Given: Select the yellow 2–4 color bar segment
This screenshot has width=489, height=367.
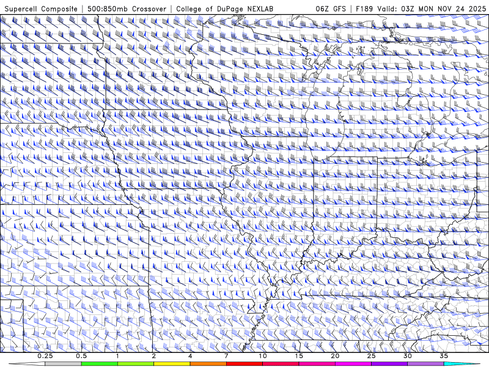Looking at the screenshot, I should point(172,364).
